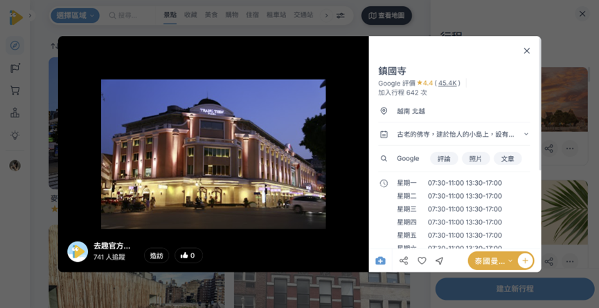This screenshot has height=308, width=599.
Task: Open the more options dots on the upper right card
Action: 570,148
